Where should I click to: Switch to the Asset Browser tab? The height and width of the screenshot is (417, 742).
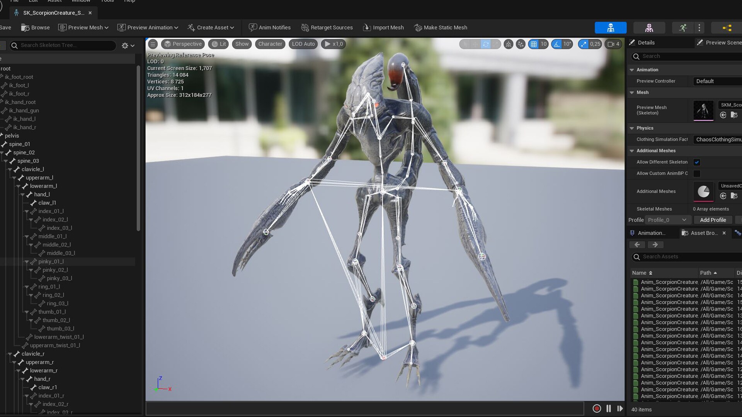tap(703, 233)
